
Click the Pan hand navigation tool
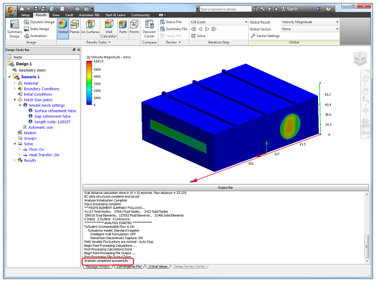tap(365, 91)
